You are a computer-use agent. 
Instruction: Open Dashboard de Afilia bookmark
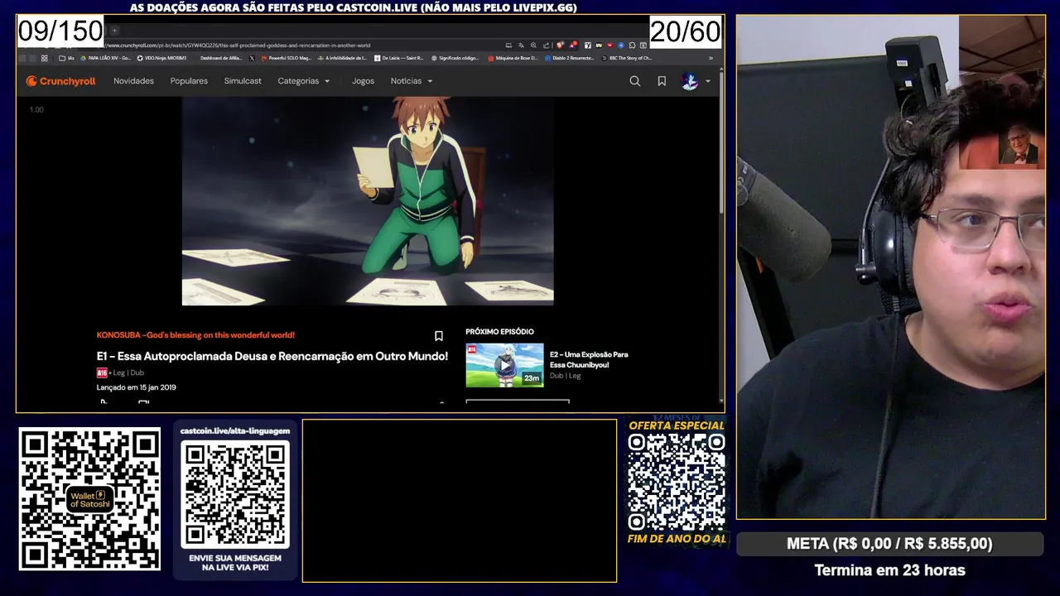tap(220, 58)
